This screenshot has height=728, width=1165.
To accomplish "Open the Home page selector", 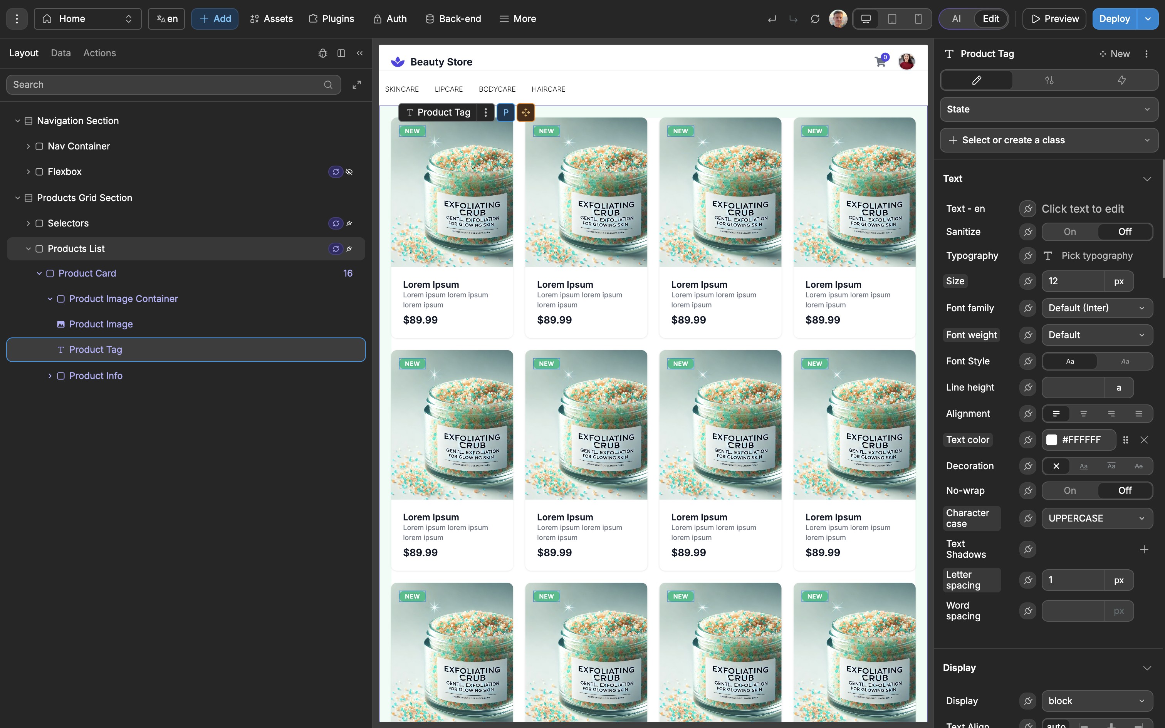I will coord(87,19).
